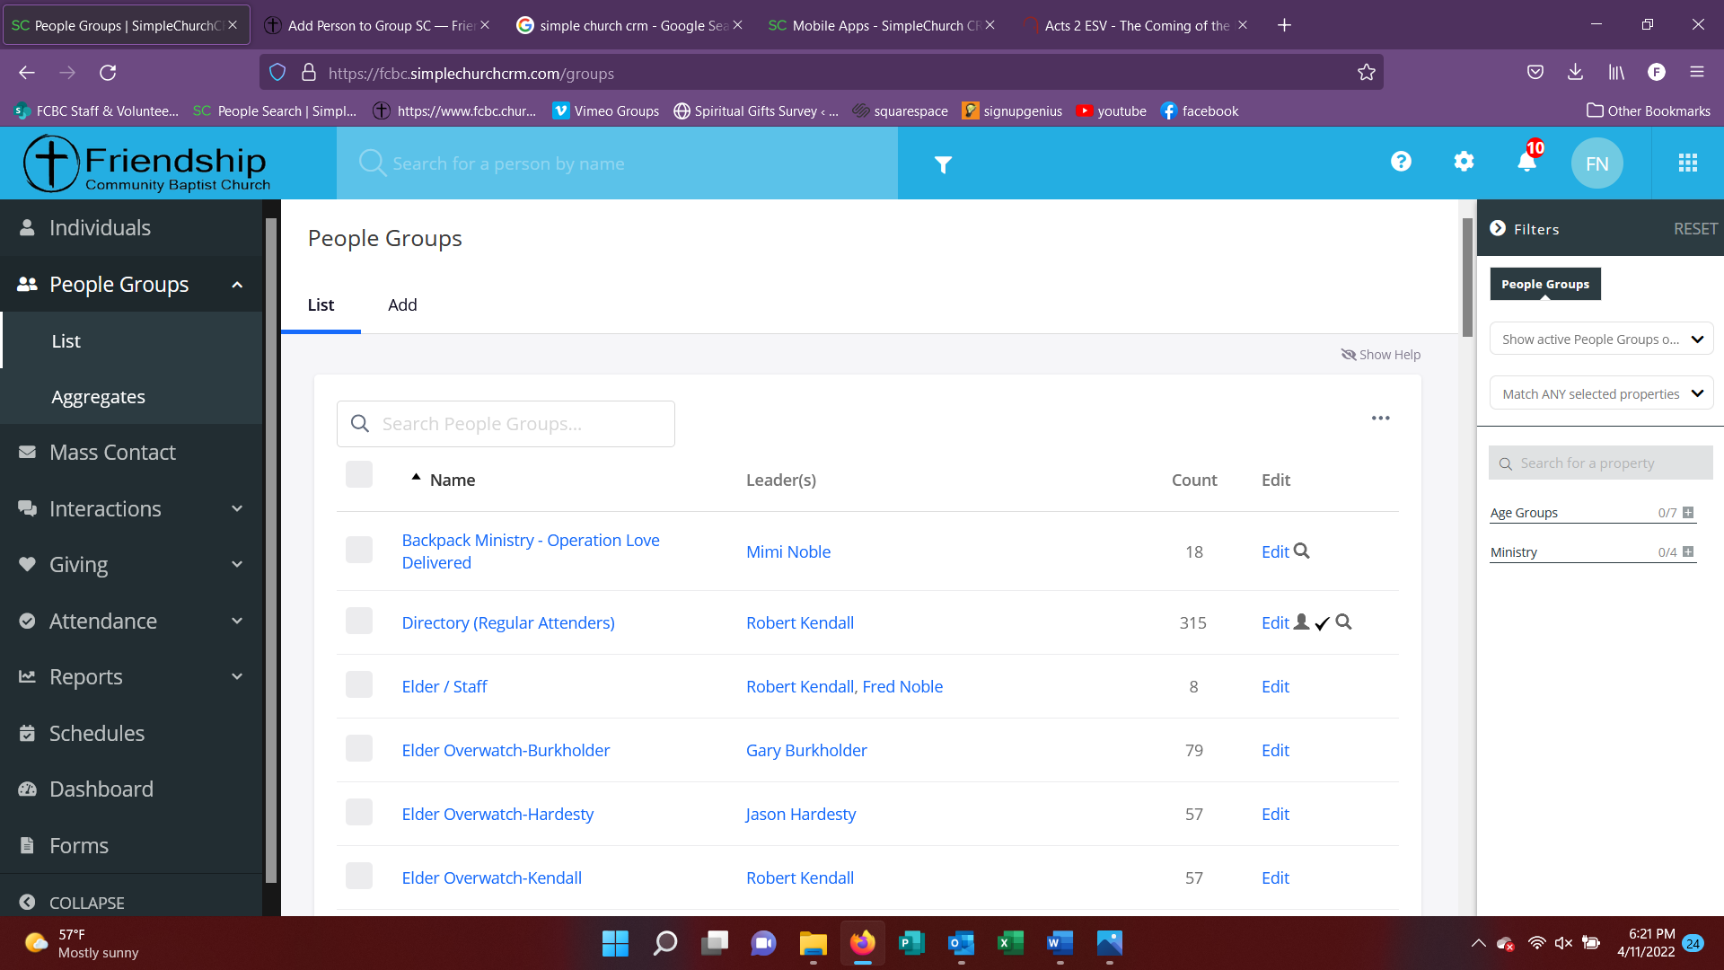Collapse the Filters panel arrow icon

[1498, 228]
